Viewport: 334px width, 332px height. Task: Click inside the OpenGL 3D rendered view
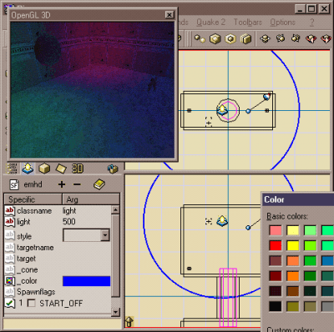click(92, 90)
